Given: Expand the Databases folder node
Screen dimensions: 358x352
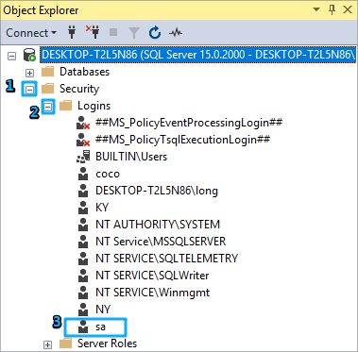Looking at the screenshot, I should coord(29,74).
